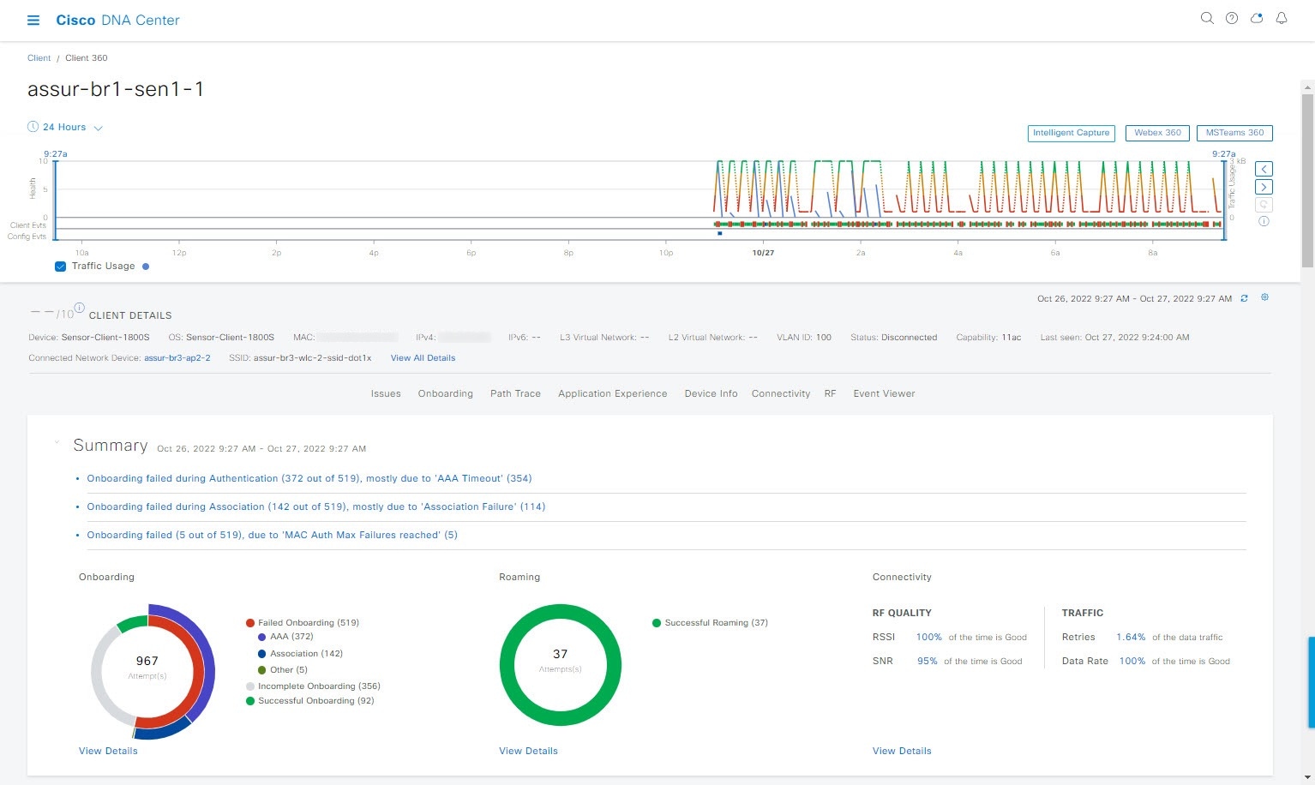Open client details settings gear
The width and height of the screenshot is (1315, 785).
tap(1264, 297)
